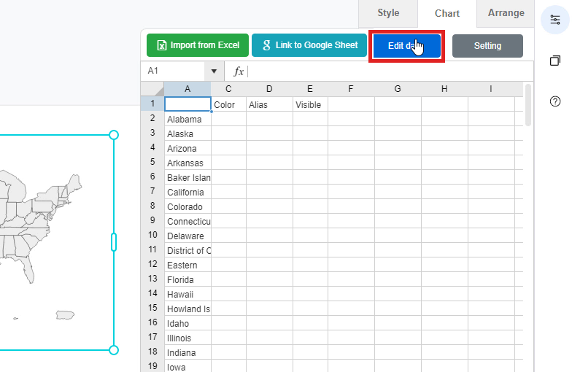Open the Setting button
572x372 pixels.
click(x=487, y=46)
